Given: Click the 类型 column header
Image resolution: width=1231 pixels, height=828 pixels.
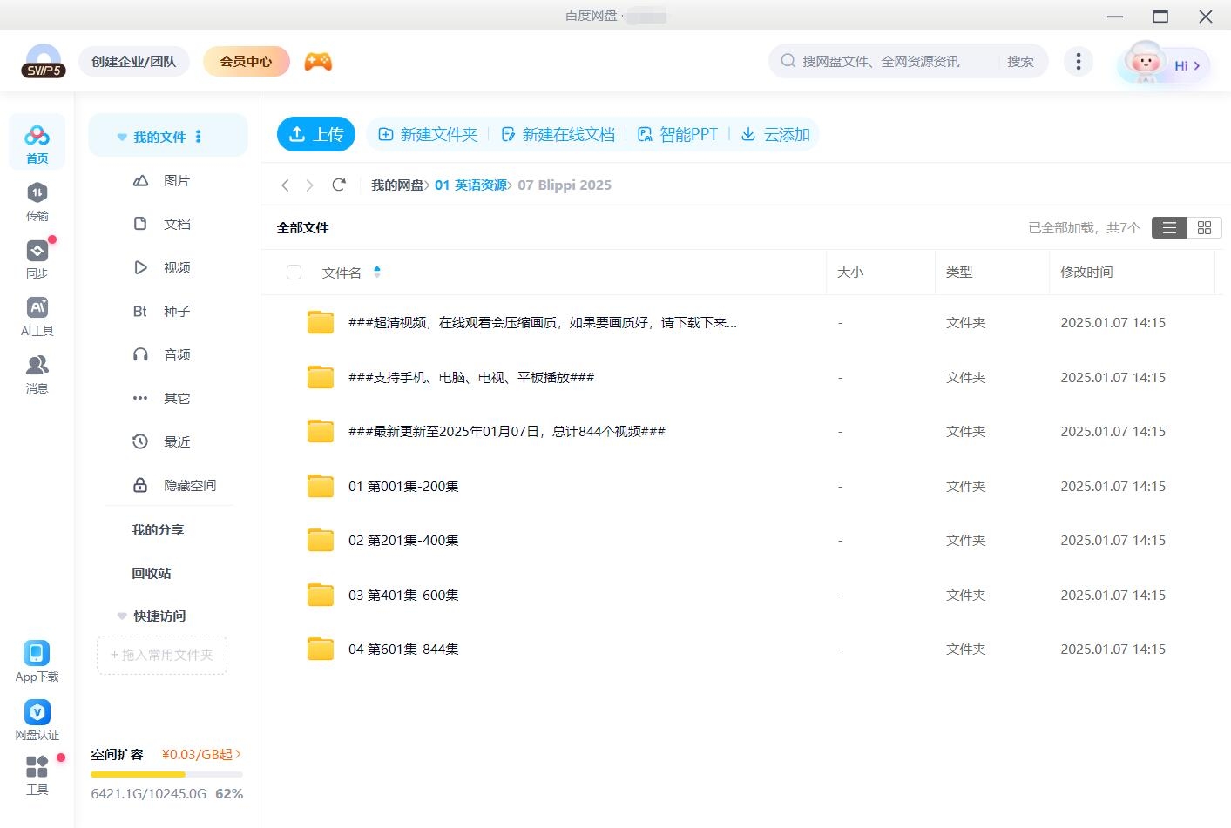Looking at the screenshot, I should 959,272.
